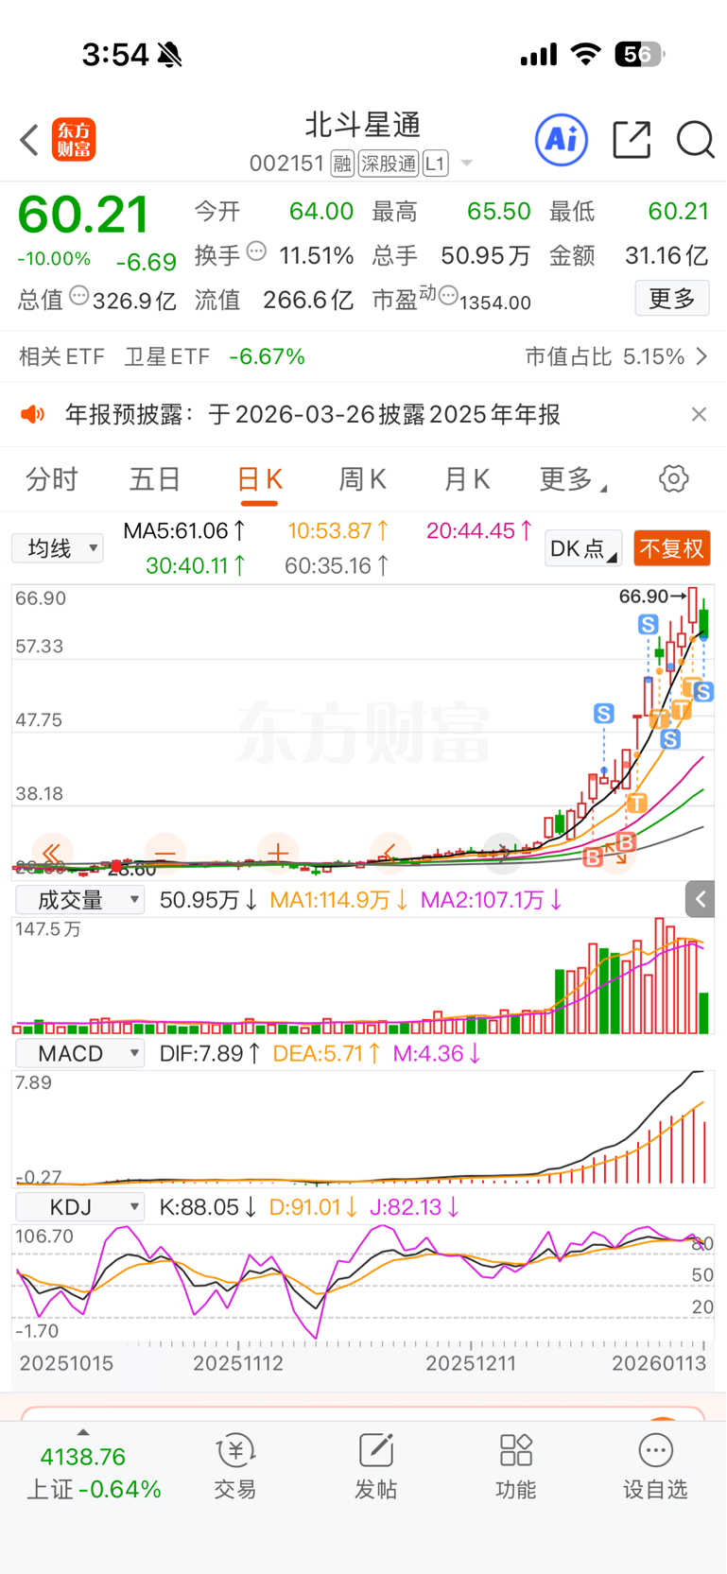727x1574 pixels.
Task: Open the MACD indicator dropdown
Action: 80,1053
